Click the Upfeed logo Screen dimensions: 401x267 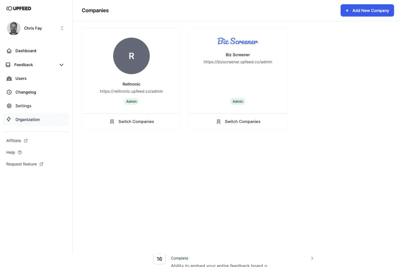coord(19,8)
